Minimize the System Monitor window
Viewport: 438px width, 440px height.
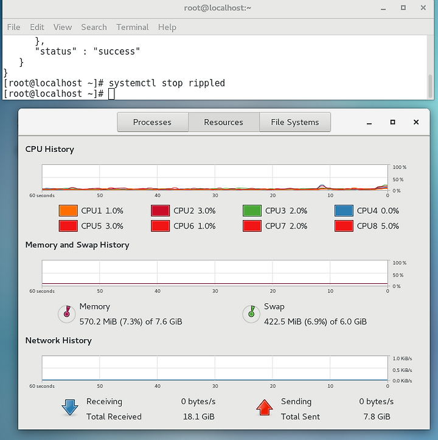[369, 122]
